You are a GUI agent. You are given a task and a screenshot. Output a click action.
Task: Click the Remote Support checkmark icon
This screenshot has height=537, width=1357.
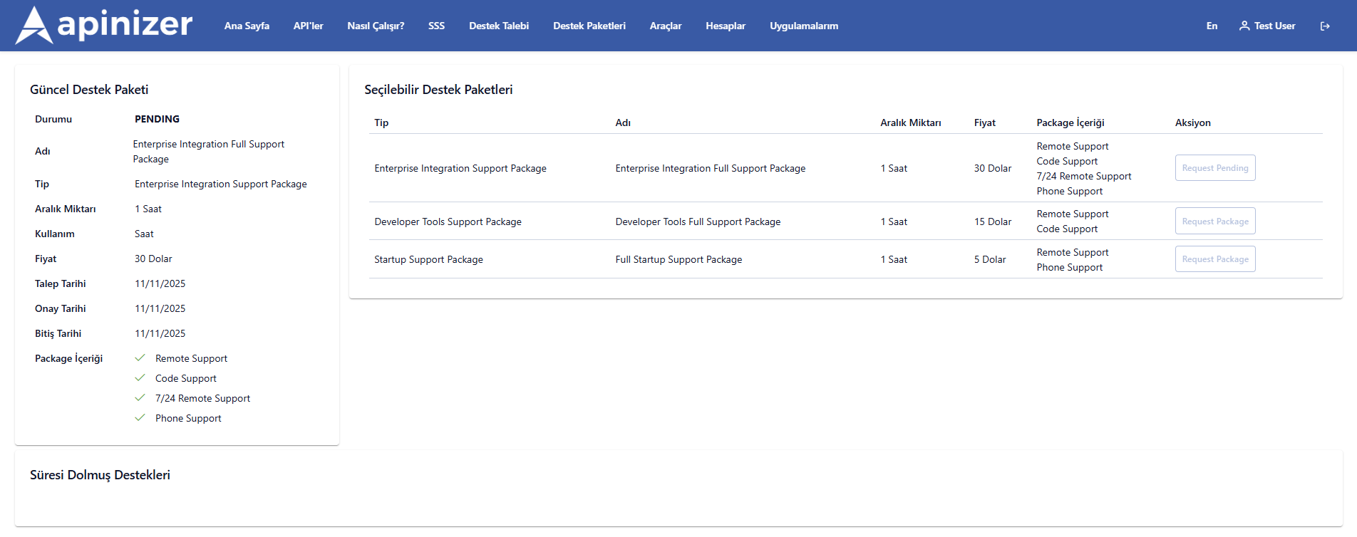click(x=140, y=358)
